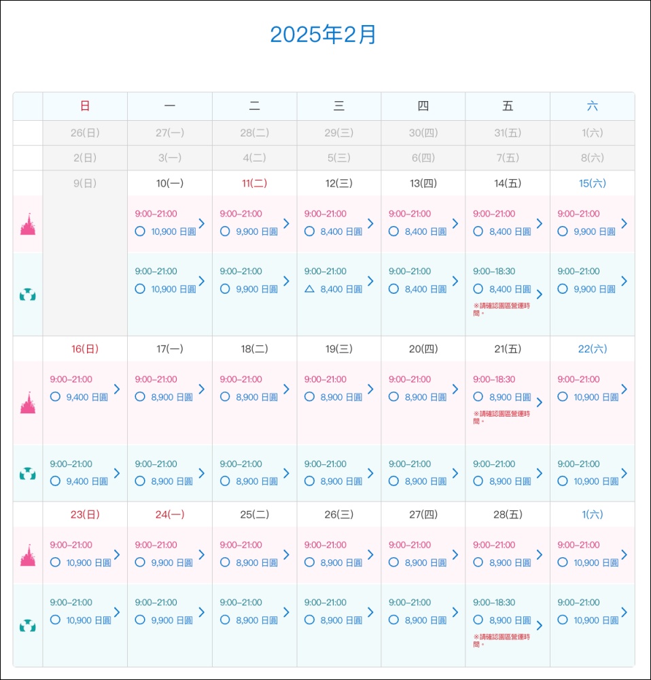Open the arrow for Disneyland Feb 21 ticket
651x680 pixels.
pos(540,402)
